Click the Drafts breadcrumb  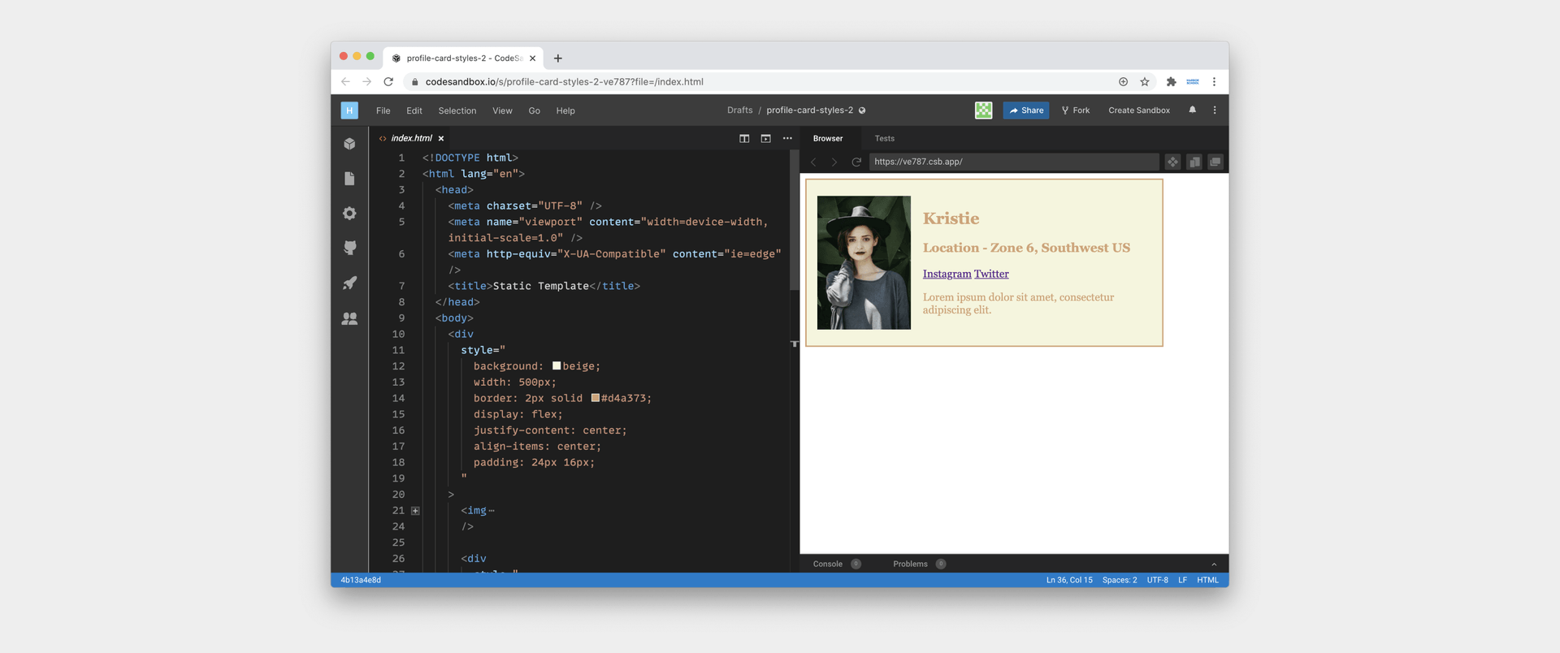tap(739, 110)
